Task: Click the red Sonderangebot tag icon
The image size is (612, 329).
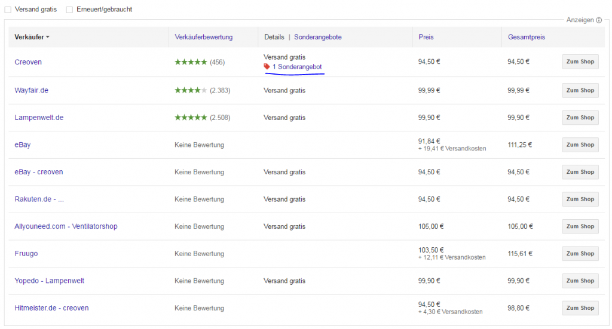Action: click(267, 67)
